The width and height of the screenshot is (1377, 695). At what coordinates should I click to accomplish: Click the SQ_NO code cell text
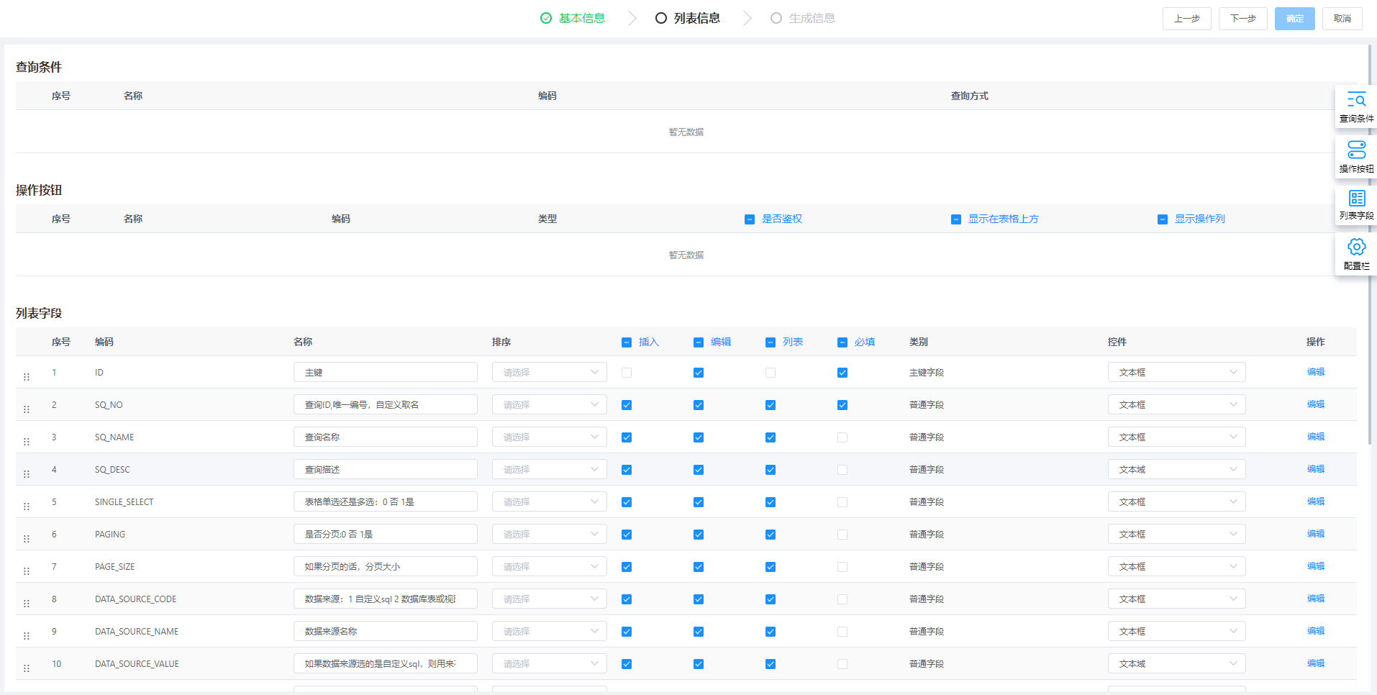(109, 405)
